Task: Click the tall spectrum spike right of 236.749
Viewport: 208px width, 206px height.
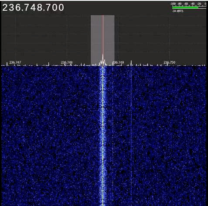Action: 131,63
